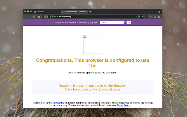The height and width of the screenshot is (117, 187).
Task: Click the Congratulations heading text
Action: tap(93, 63)
